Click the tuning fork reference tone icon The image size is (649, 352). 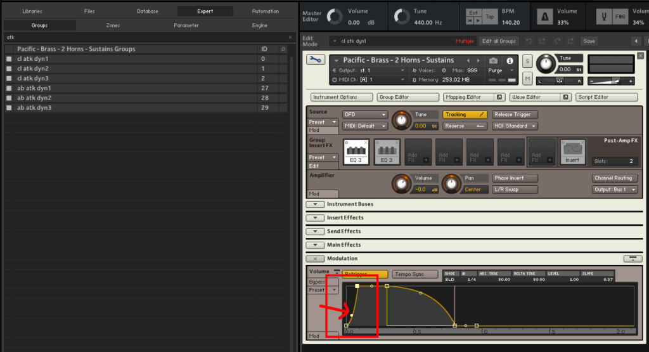click(x=604, y=16)
